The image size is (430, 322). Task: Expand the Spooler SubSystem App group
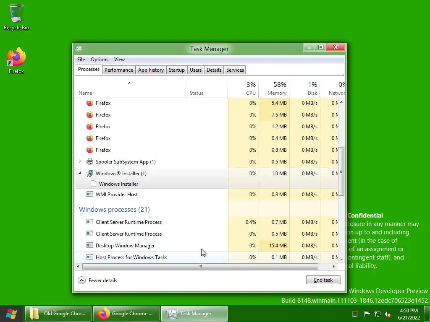pyautogui.click(x=80, y=161)
